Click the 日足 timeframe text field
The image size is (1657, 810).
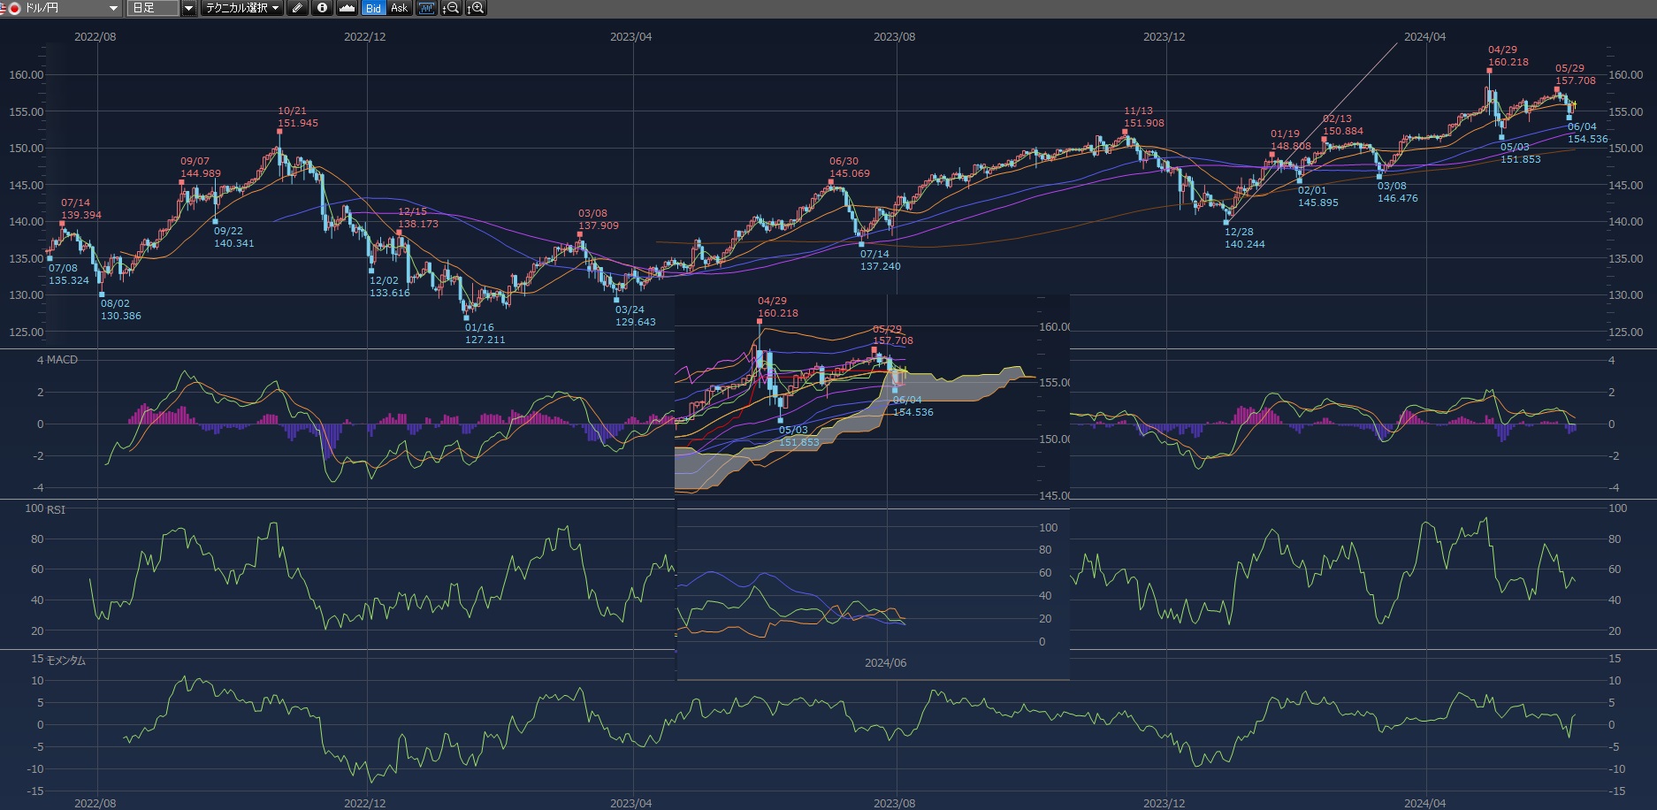click(x=152, y=8)
